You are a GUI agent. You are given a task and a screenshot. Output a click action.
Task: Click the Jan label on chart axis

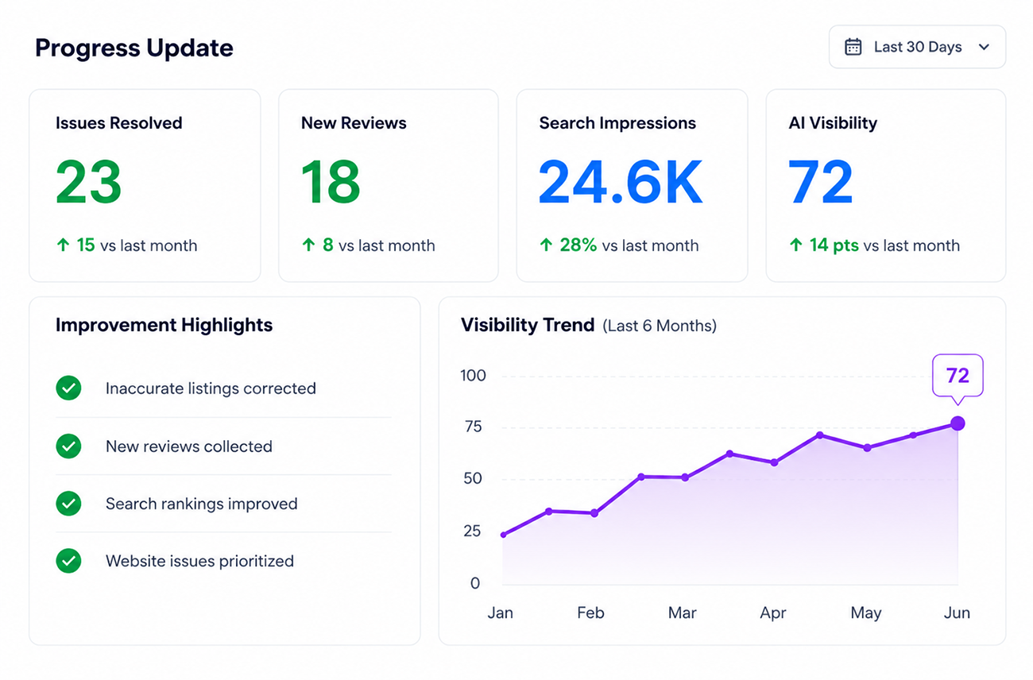(x=501, y=613)
